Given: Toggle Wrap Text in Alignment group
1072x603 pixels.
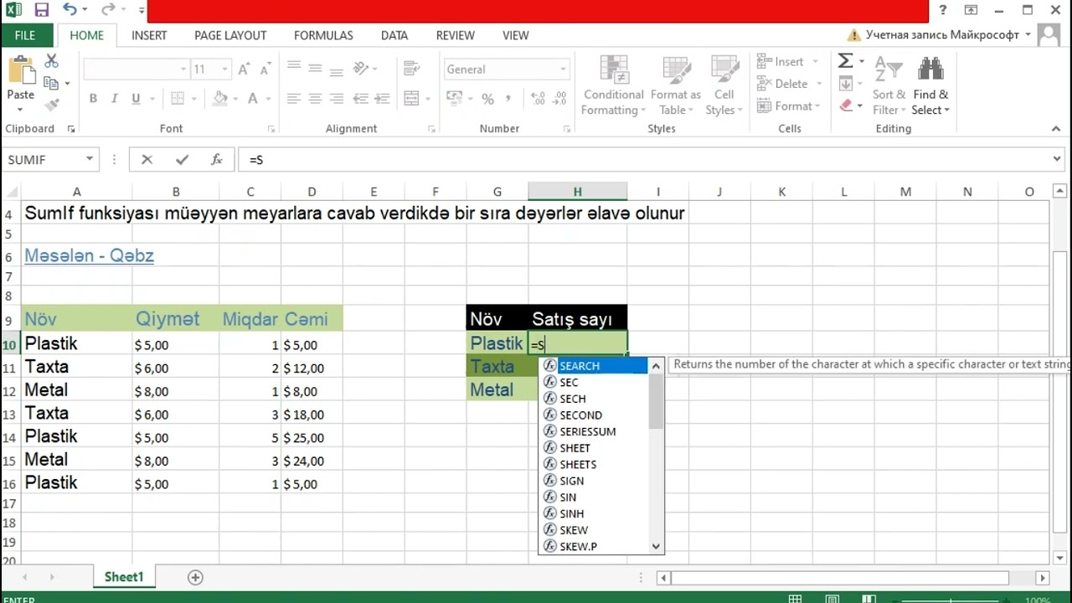Looking at the screenshot, I should pos(411,69).
